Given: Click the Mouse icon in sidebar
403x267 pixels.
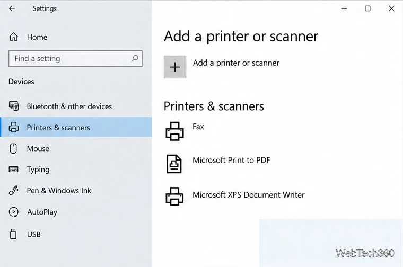Looking at the screenshot, I should point(13,148).
